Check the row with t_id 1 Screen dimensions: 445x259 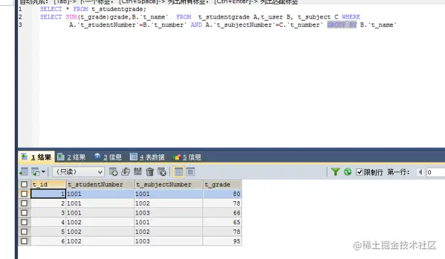pyautogui.click(x=24, y=193)
